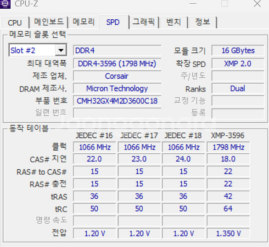Select the DDR4-3596 (1798 MHz) bandwidth value
Image resolution: width=269 pixels, height=247 pixels.
(117, 63)
